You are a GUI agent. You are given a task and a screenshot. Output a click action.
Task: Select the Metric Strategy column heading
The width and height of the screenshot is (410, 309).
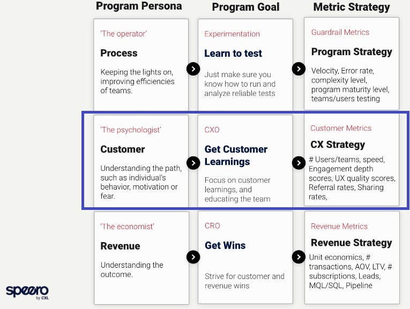click(352, 7)
